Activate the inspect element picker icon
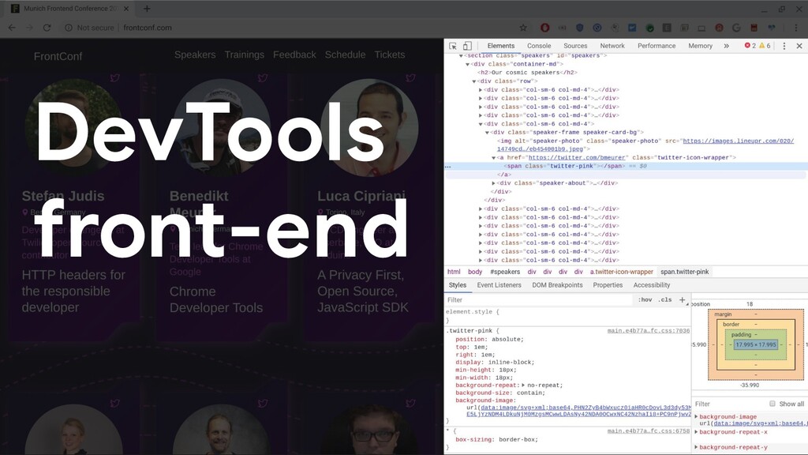808x455 pixels. pos(453,46)
